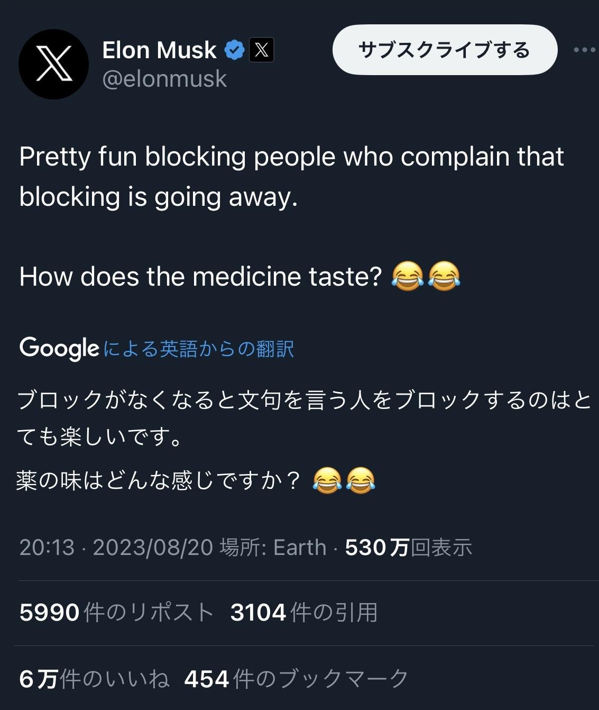Click the 場所: Earth location label
Screen dimensions: 599x710
[273, 548]
